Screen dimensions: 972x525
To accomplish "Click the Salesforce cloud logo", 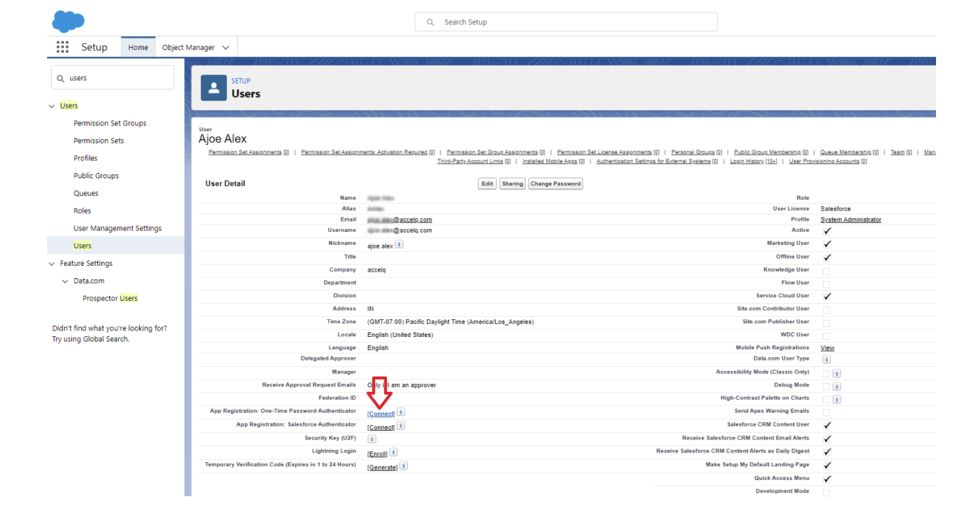I will point(69,22).
